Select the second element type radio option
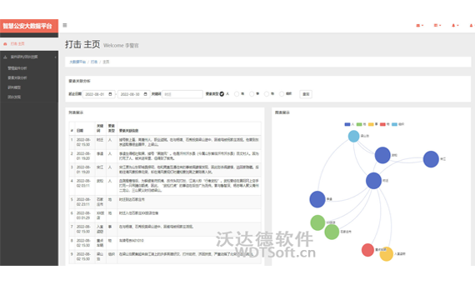Image resolution: width=475 pixels, height=300 pixels. click(237, 94)
